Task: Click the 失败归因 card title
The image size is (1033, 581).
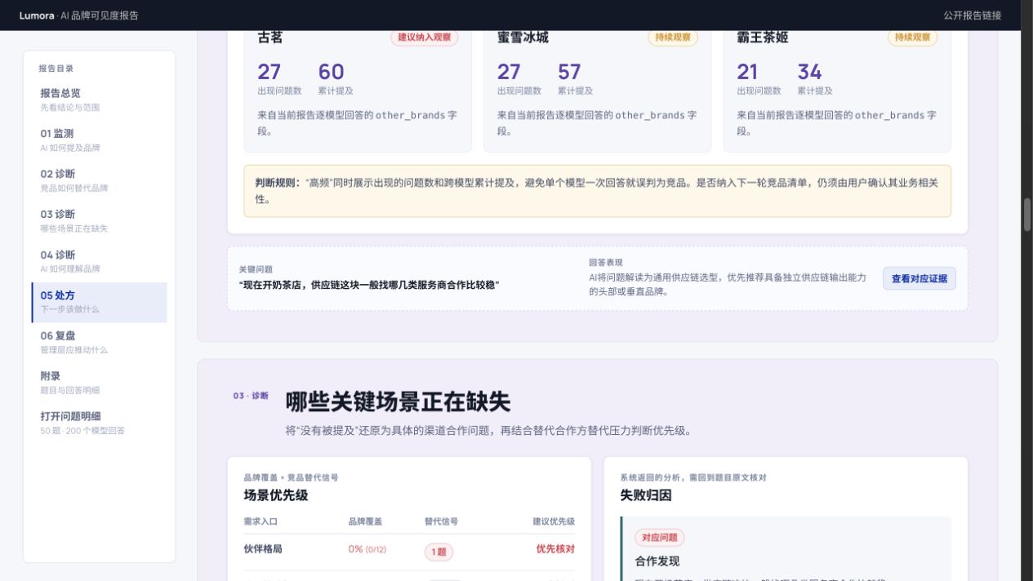Action: tap(646, 495)
